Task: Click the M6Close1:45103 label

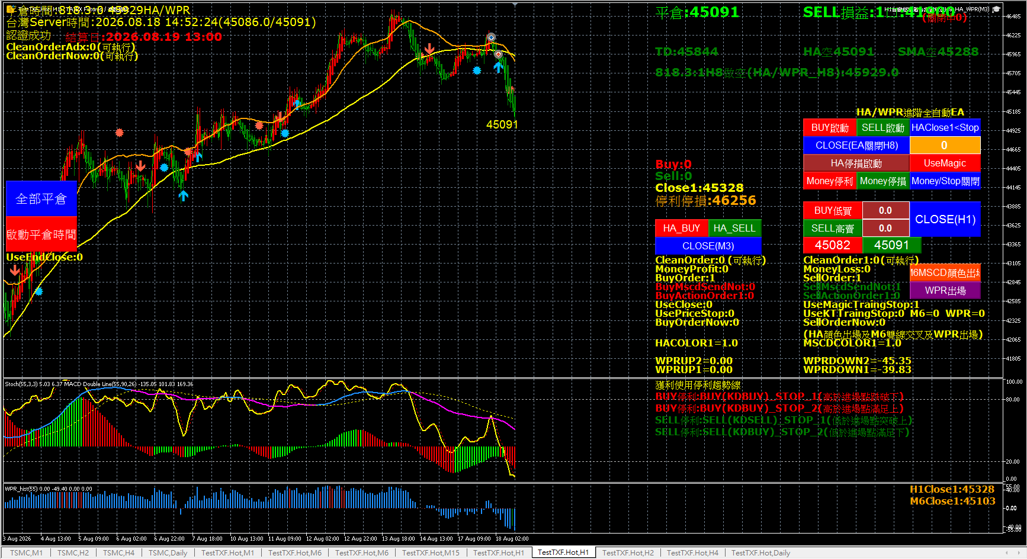Action: (952, 501)
